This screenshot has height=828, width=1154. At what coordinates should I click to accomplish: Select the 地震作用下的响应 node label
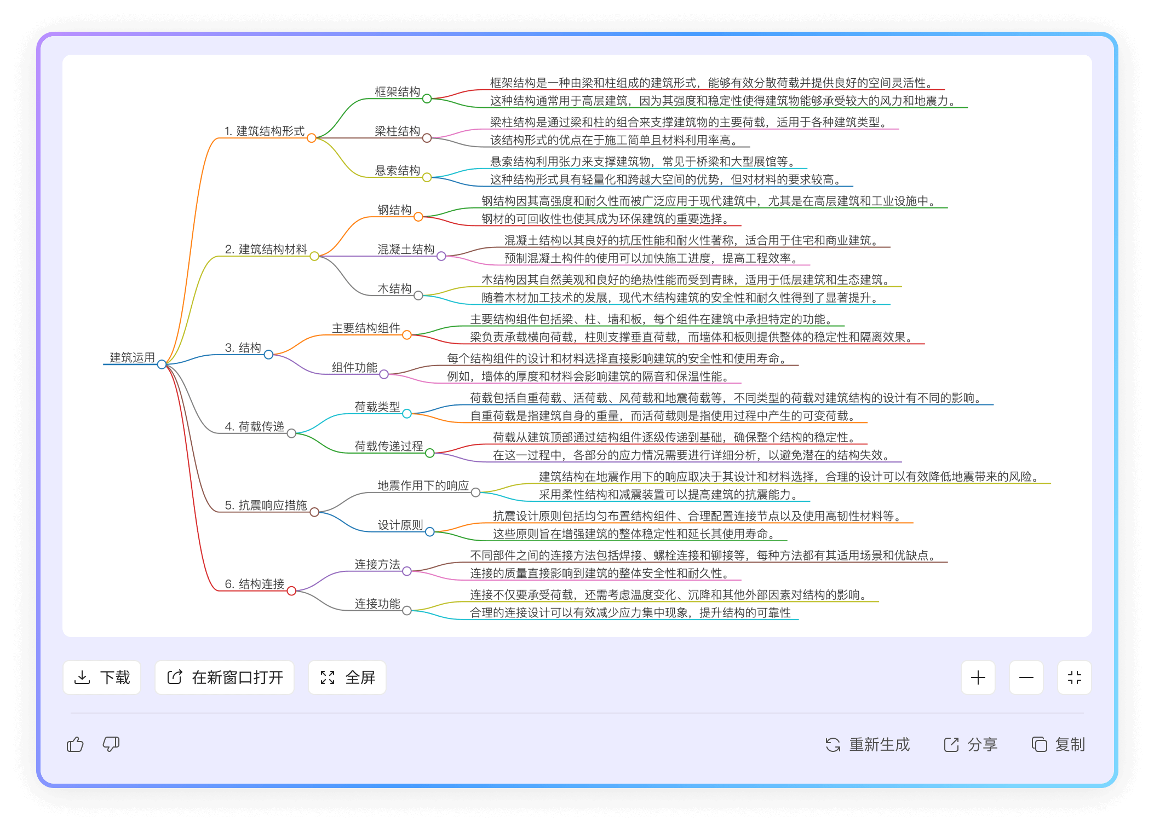coord(423,485)
